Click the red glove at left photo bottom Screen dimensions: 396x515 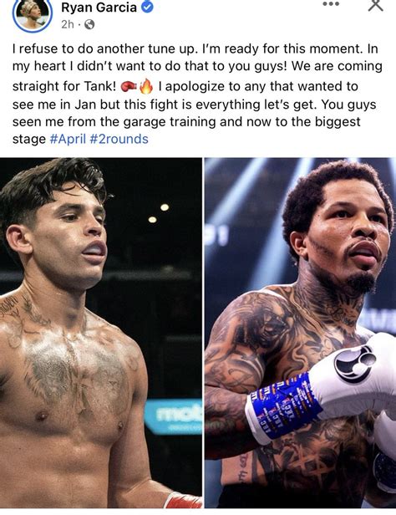pyautogui.click(x=183, y=500)
